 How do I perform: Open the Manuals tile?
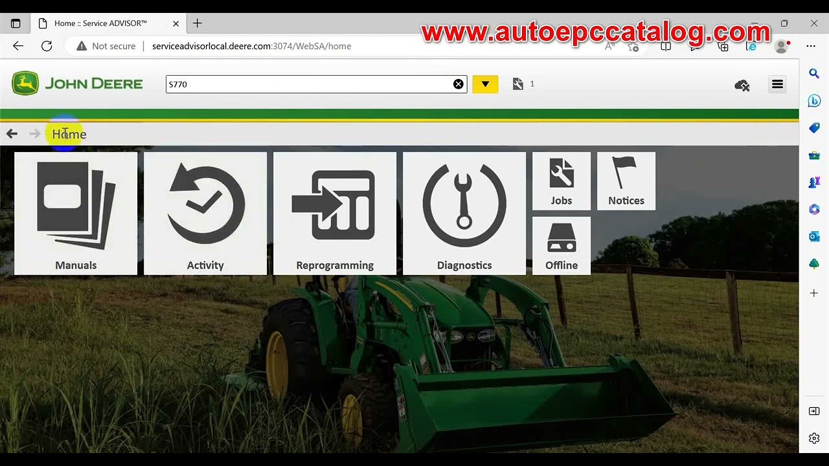point(76,214)
